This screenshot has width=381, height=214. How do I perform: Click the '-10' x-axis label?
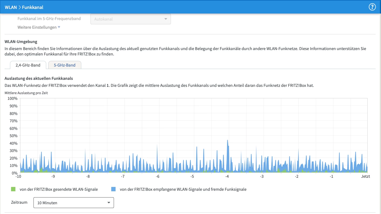pos(19,176)
